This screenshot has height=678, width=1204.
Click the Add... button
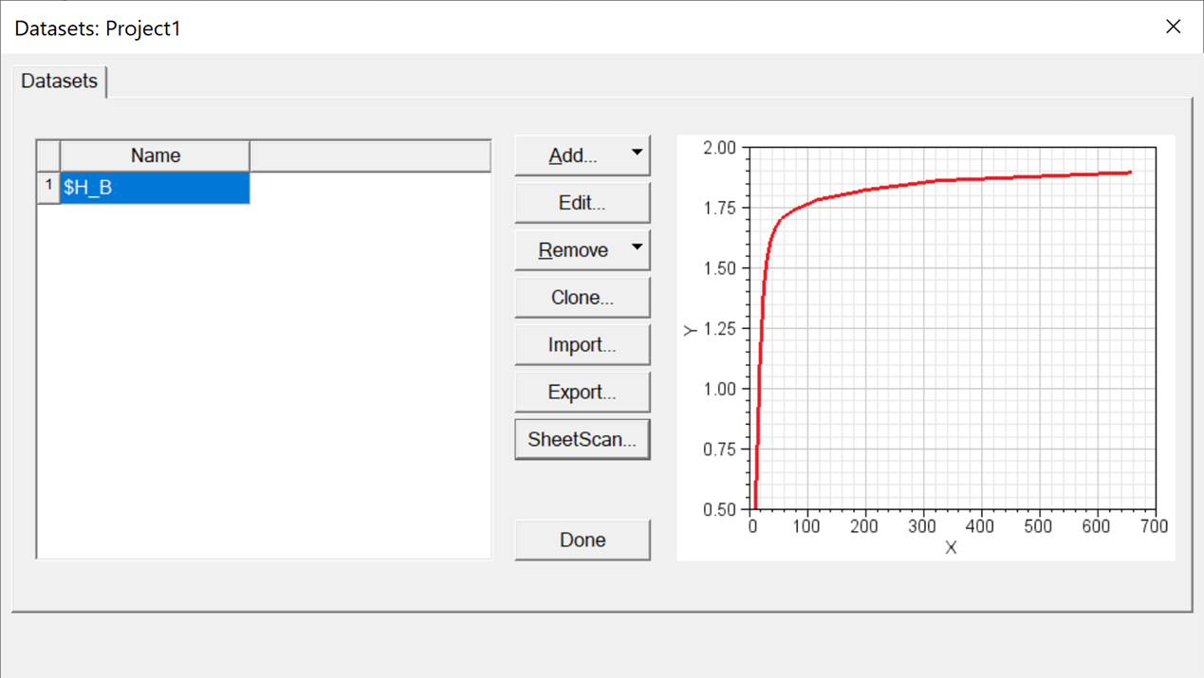click(572, 156)
